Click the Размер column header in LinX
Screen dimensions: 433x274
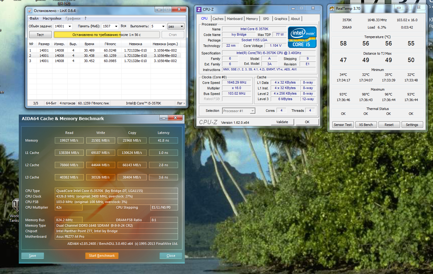pos(44,44)
